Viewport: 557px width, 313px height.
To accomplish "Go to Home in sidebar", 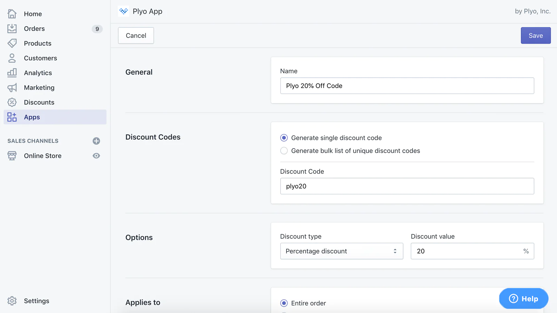I will (x=55, y=14).
